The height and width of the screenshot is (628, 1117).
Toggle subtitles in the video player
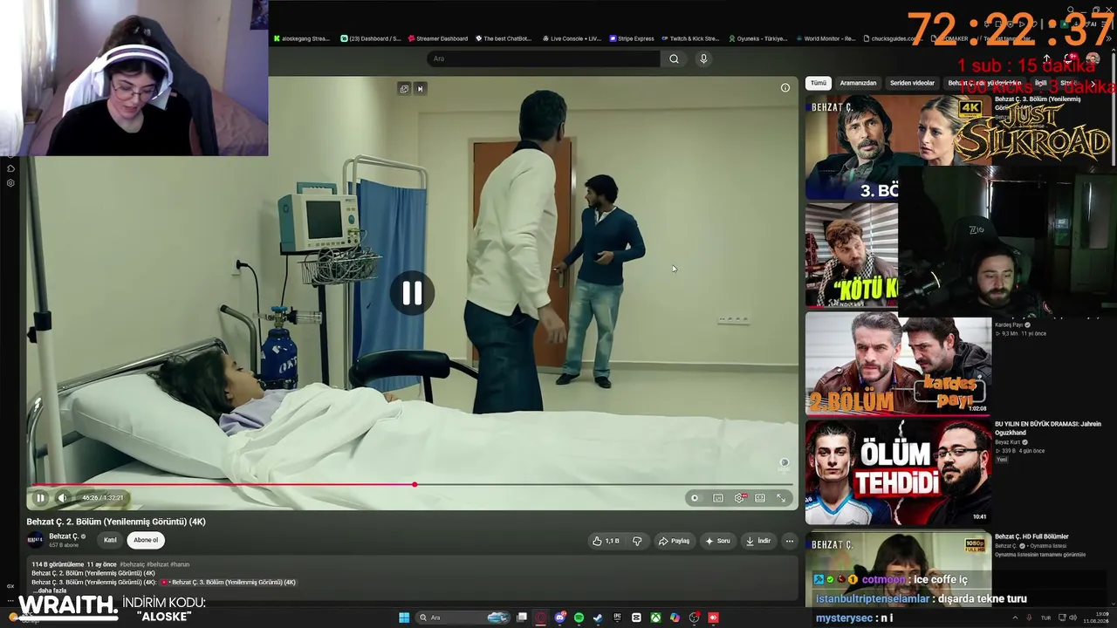[718, 498]
